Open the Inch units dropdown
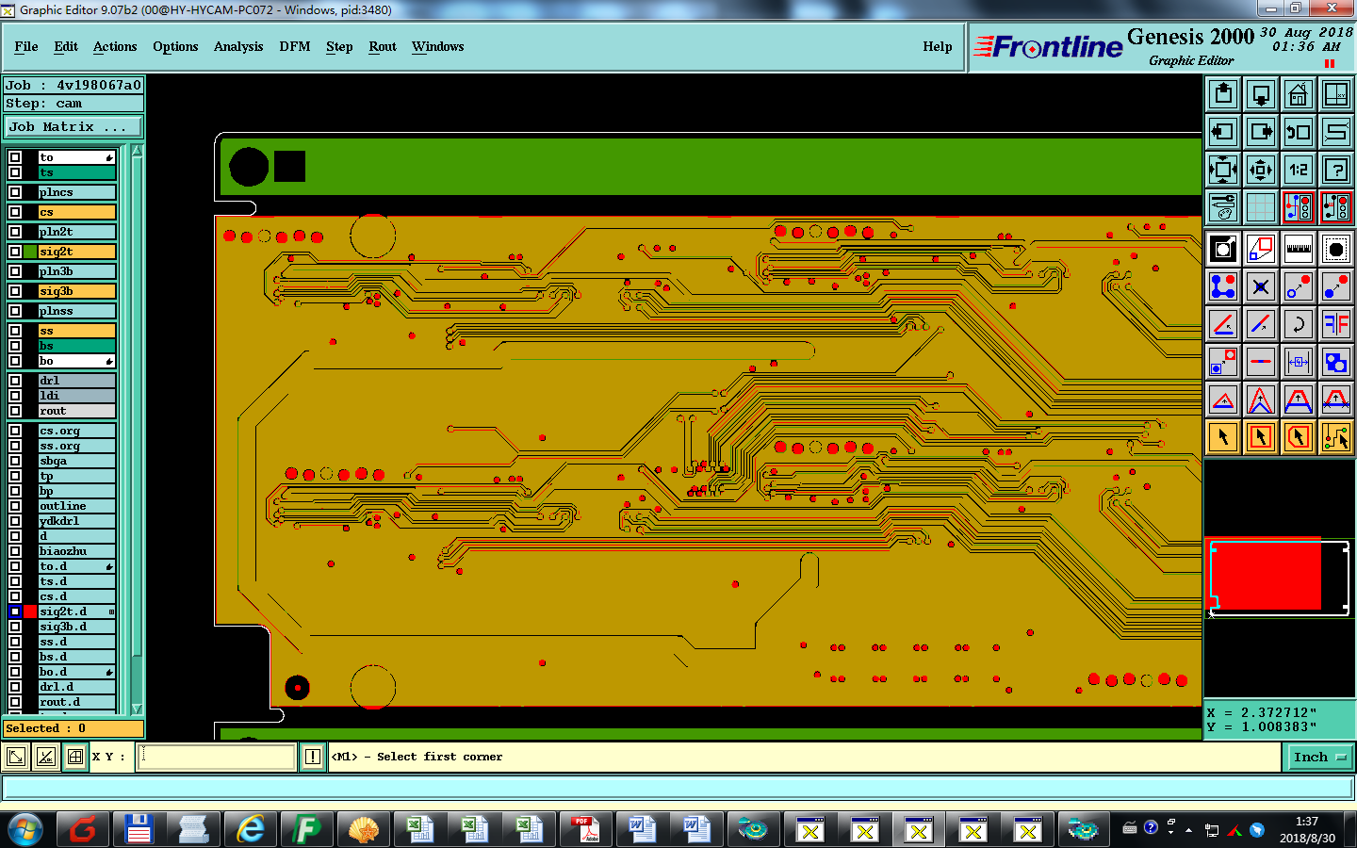Viewport: 1357px width, 848px height. (x=1317, y=757)
